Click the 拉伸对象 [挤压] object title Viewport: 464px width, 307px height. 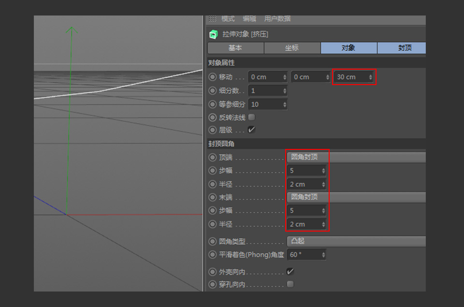tap(246, 34)
